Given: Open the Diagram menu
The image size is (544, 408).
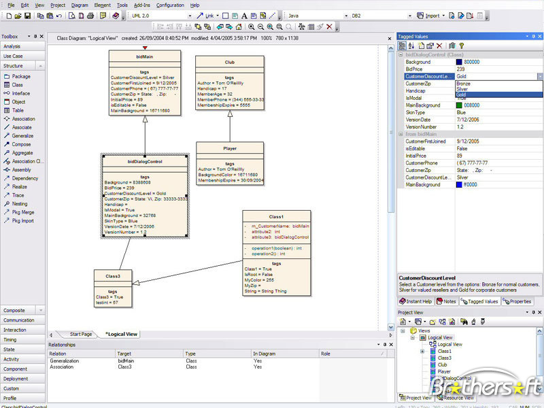Looking at the screenshot, I should pos(80,5).
